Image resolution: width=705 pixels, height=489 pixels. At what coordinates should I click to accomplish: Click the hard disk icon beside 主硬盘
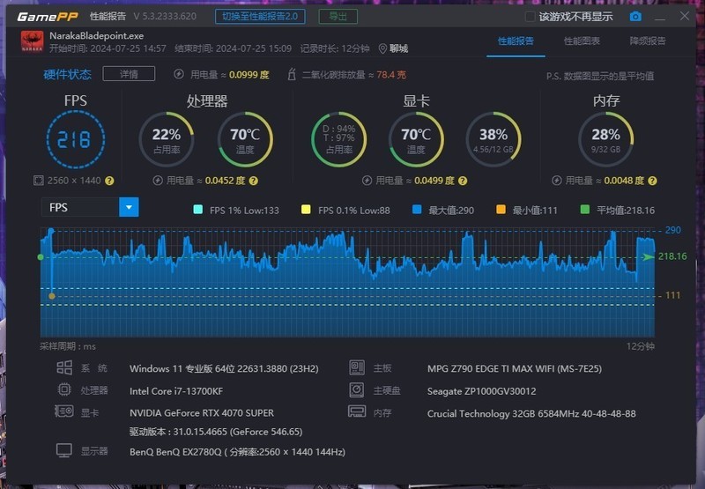(357, 389)
